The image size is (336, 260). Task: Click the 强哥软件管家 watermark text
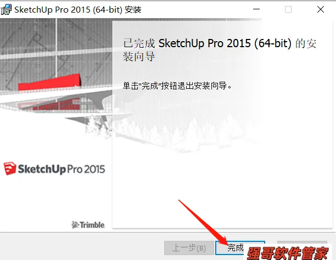pyautogui.click(x=288, y=253)
